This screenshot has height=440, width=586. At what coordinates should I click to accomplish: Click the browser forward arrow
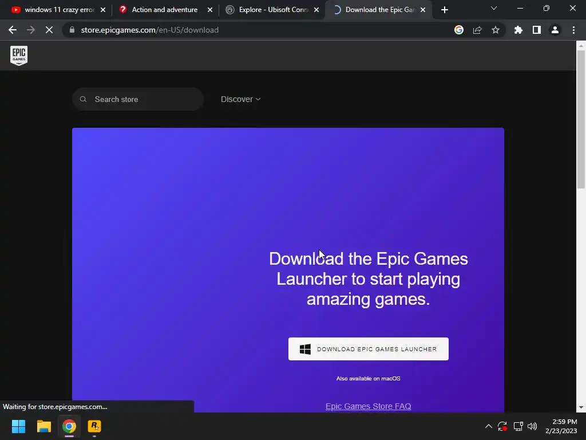(x=31, y=30)
